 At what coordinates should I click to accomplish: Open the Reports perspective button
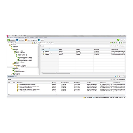(x=41, y=40)
